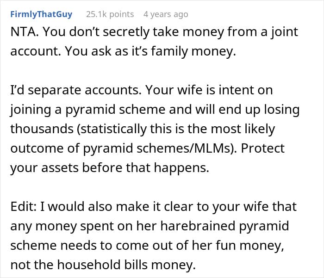
Task: Click the 4 years ago timestamp
Action: click(166, 14)
